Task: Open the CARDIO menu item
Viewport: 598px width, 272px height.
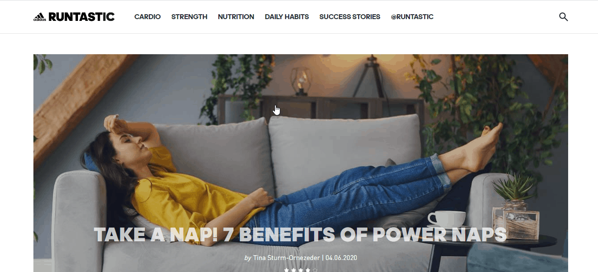Action: tap(147, 17)
